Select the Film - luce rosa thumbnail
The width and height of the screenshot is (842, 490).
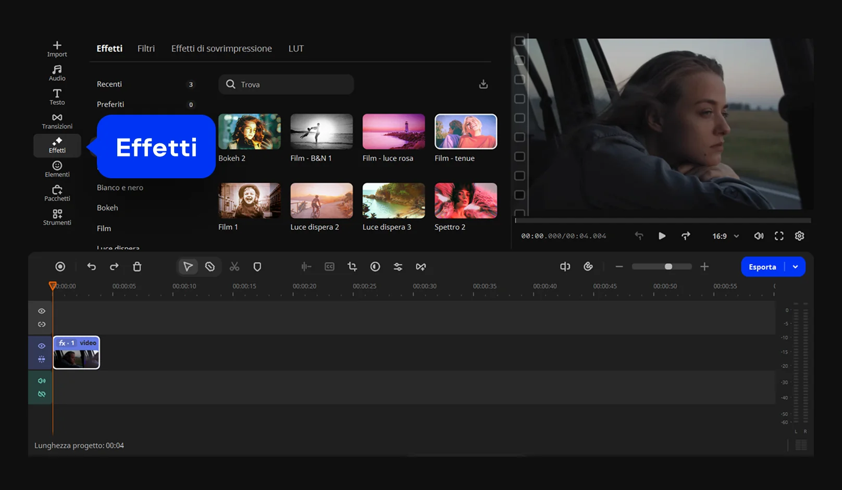pyautogui.click(x=393, y=132)
